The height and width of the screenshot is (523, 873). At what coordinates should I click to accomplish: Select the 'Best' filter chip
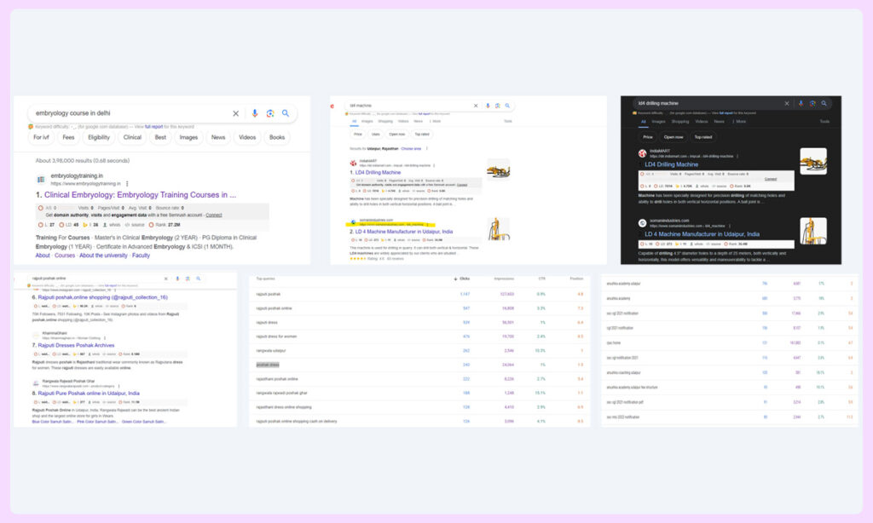pyautogui.click(x=160, y=137)
